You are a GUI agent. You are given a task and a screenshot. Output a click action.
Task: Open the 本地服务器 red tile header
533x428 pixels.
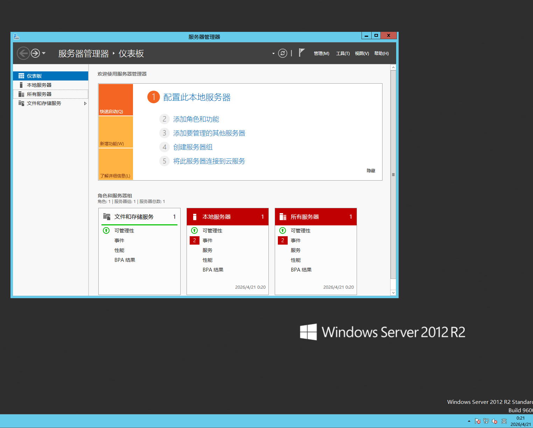pos(227,217)
